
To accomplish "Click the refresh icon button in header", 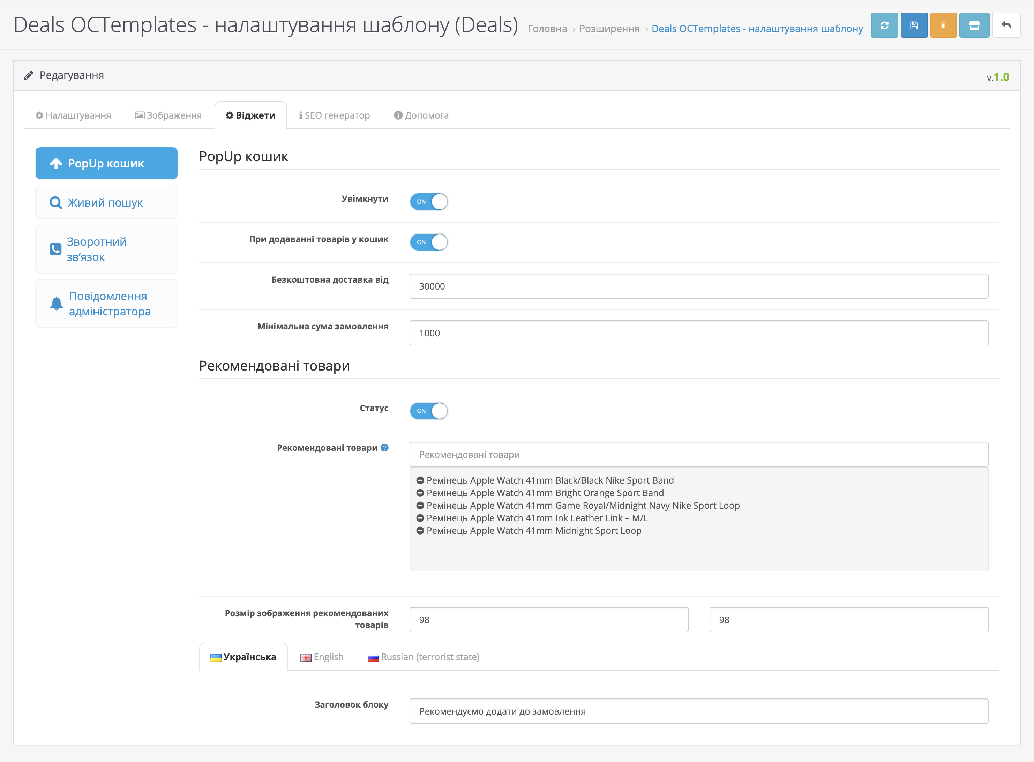I will [x=884, y=25].
